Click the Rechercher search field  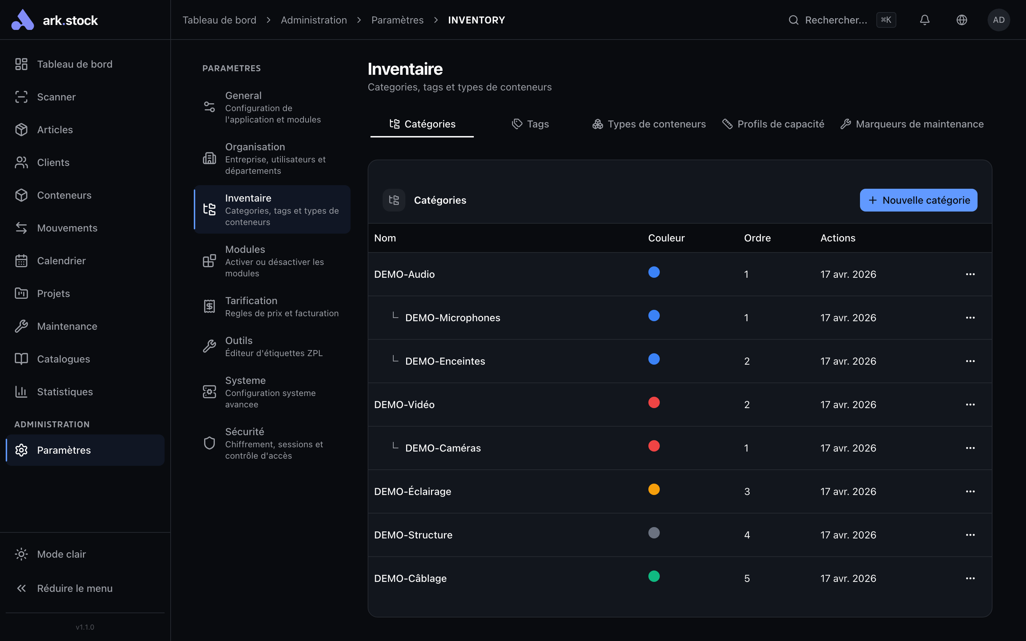click(841, 20)
